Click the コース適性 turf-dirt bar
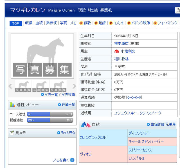The width and height of the screenshot is (180, 168). pos(50,114)
